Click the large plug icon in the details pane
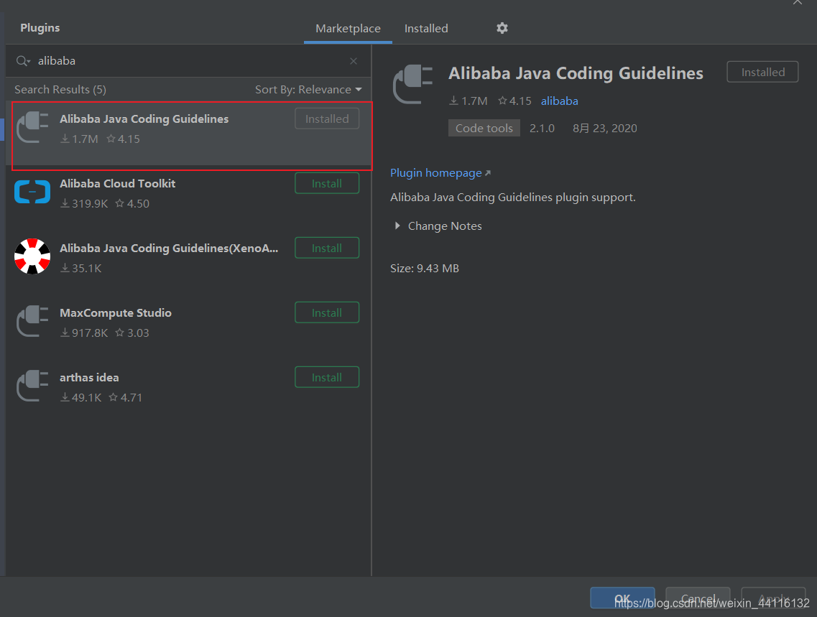The width and height of the screenshot is (817, 617). point(412,84)
